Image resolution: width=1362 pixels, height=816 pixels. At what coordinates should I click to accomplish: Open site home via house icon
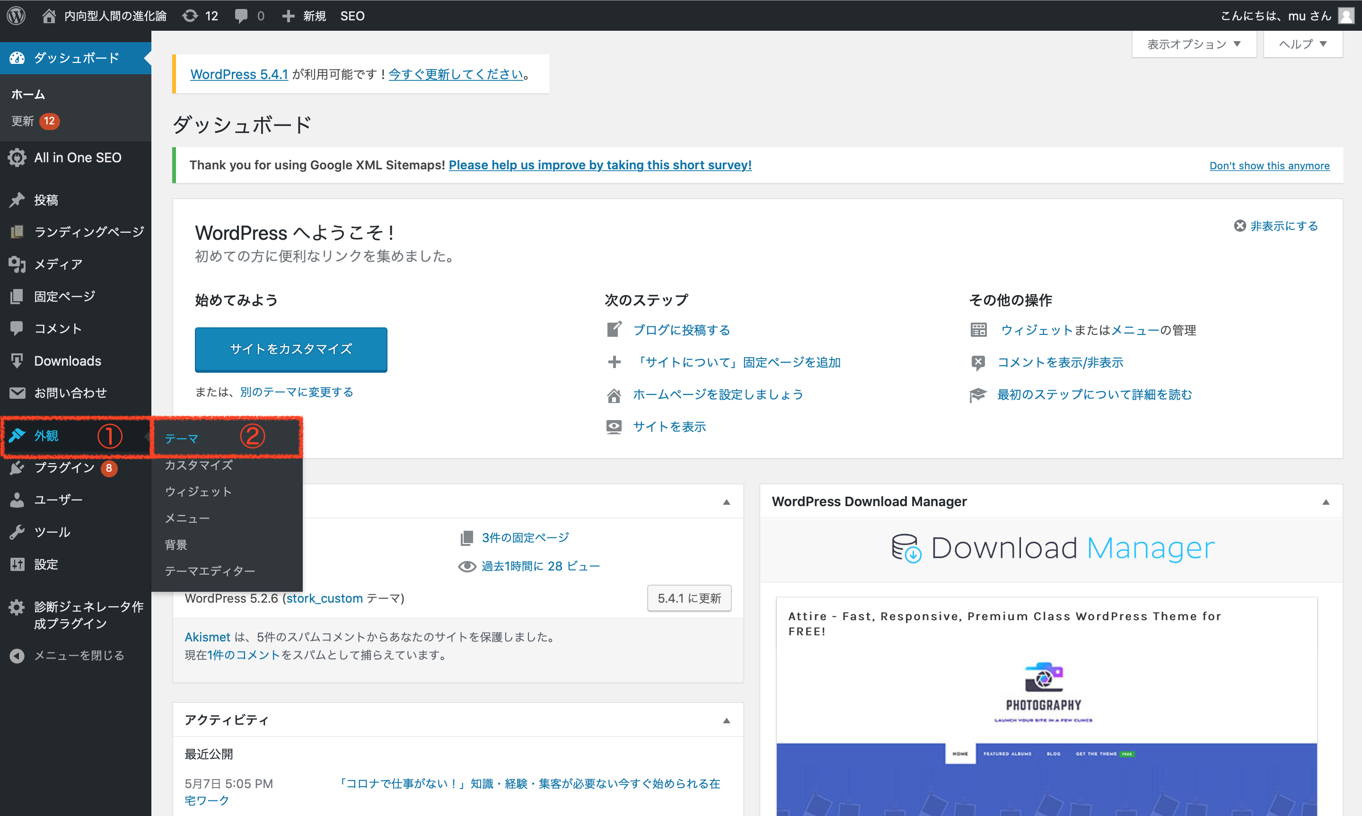coord(49,16)
